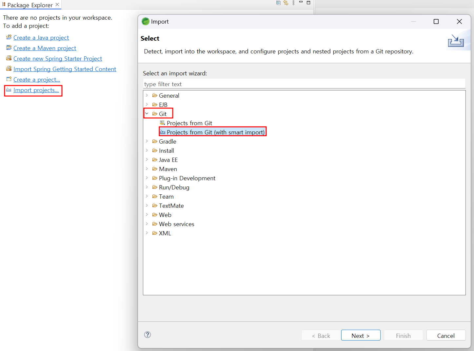
Task: Click the Cancel button
Action: pyautogui.click(x=446, y=335)
